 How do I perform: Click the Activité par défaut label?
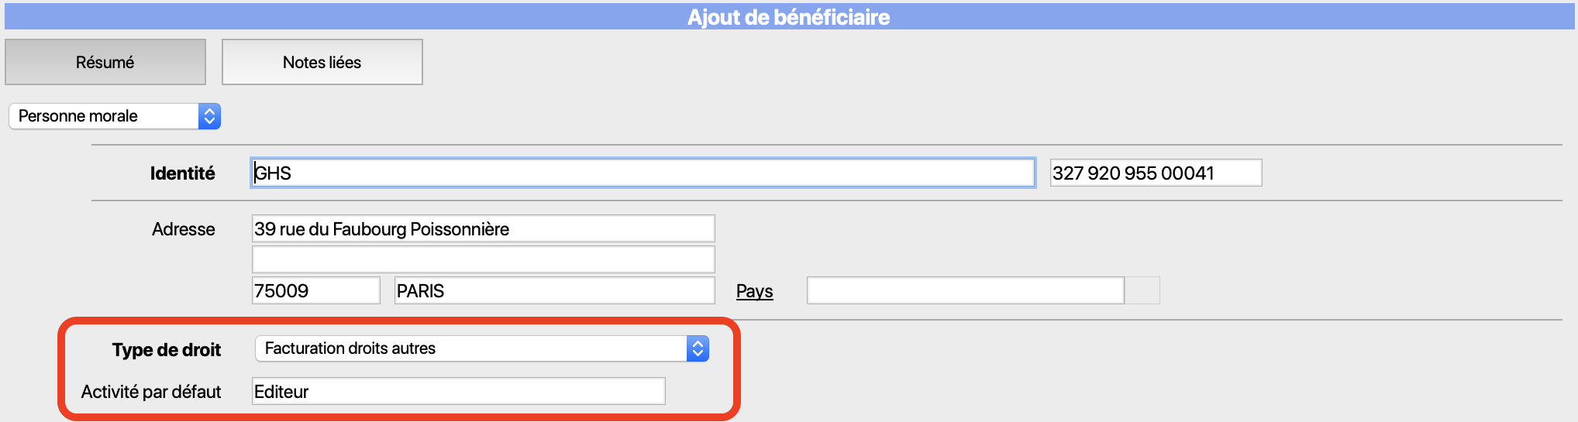(x=151, y=392)
